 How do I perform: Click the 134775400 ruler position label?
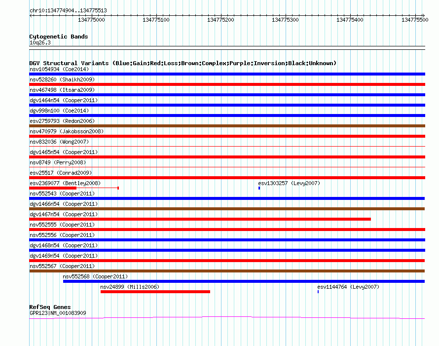coord(350,20)
